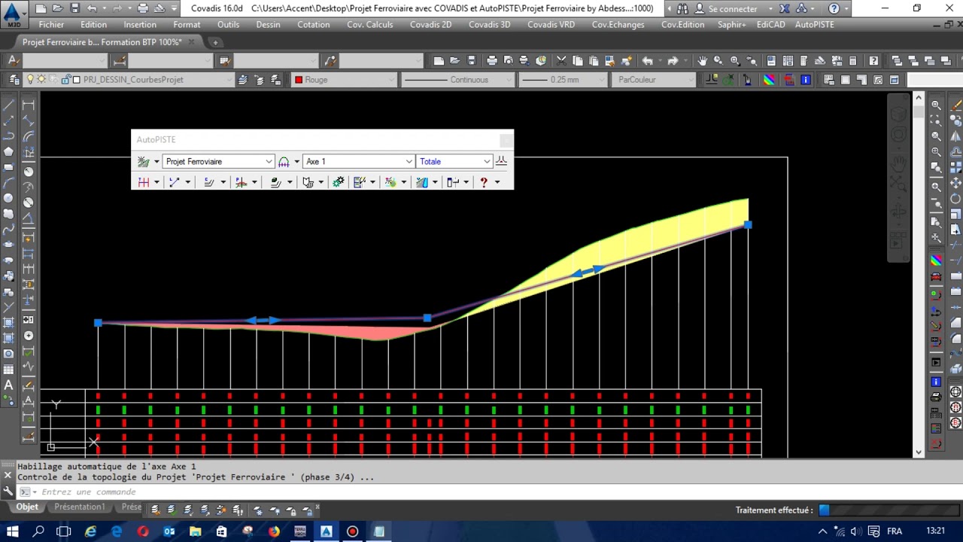Click the Autodesk Exchange X icon
Screen dimensions: 963x542
pyautogui.click(x=785, y=9)
